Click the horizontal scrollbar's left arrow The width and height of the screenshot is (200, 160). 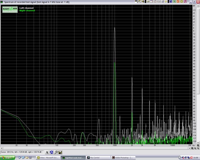2,148
